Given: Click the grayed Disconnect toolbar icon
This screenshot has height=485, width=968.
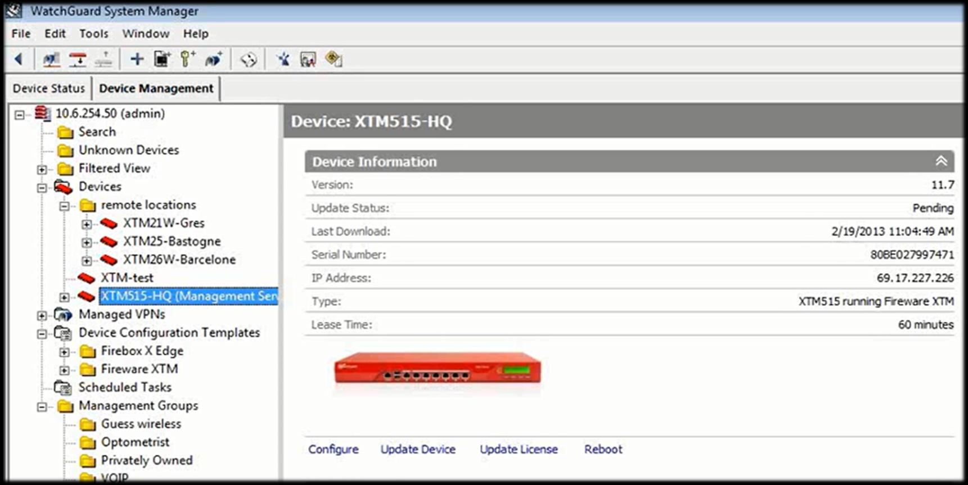Looking at the screenshot, I should pos(104,59).
